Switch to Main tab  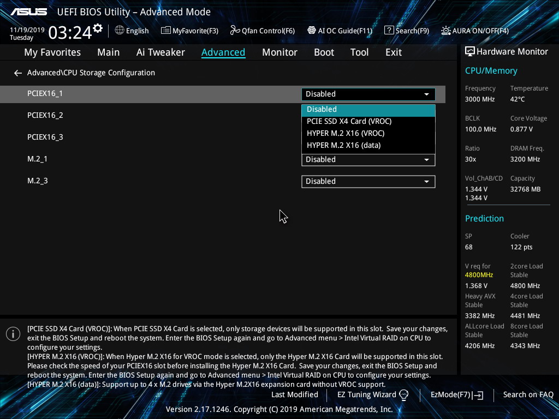109,52
